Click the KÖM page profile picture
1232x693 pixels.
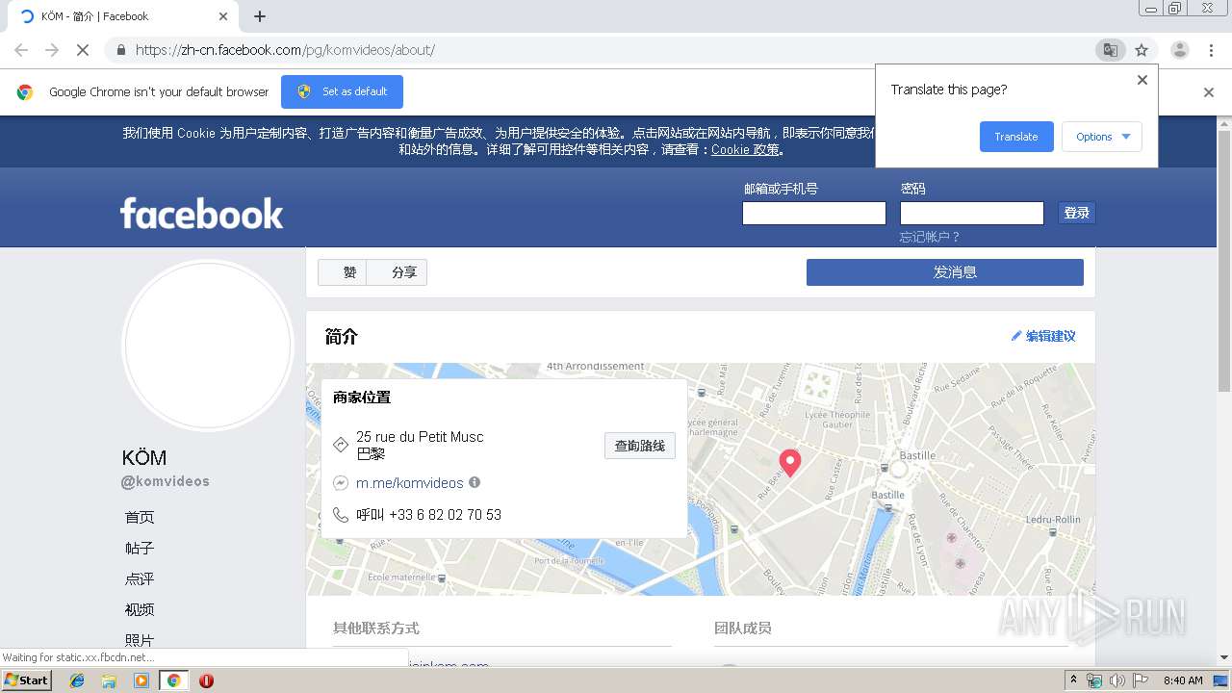pyautogui.click(x=208, y=345)
